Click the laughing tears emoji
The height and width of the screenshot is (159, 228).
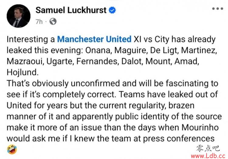click(x=12, y=149)
